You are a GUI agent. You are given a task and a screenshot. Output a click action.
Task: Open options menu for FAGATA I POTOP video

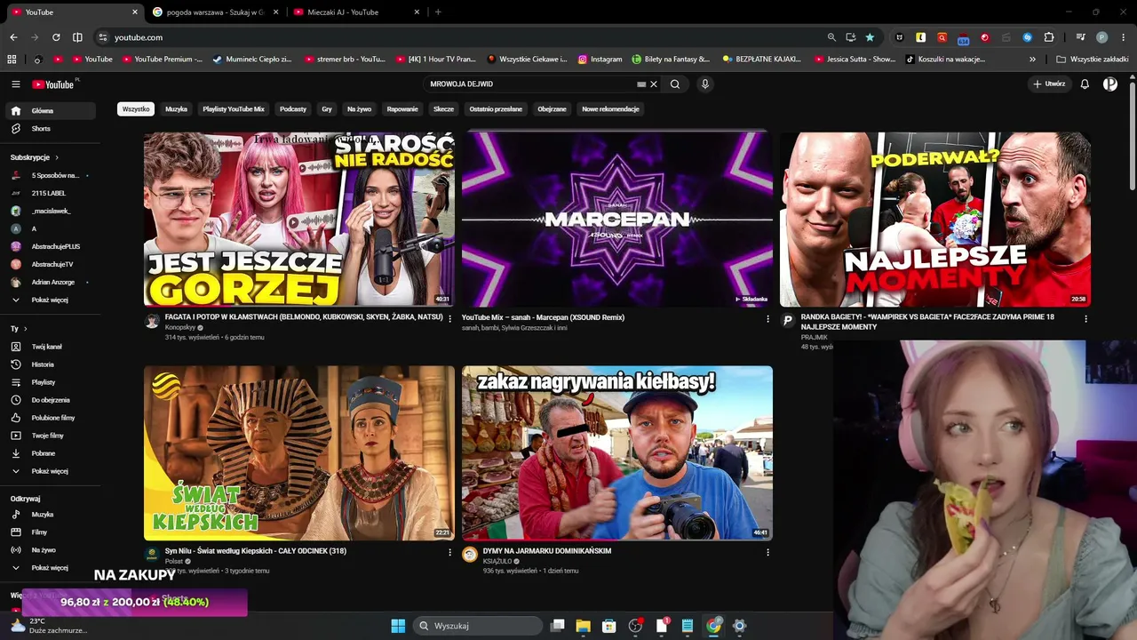tap(450, 318)
